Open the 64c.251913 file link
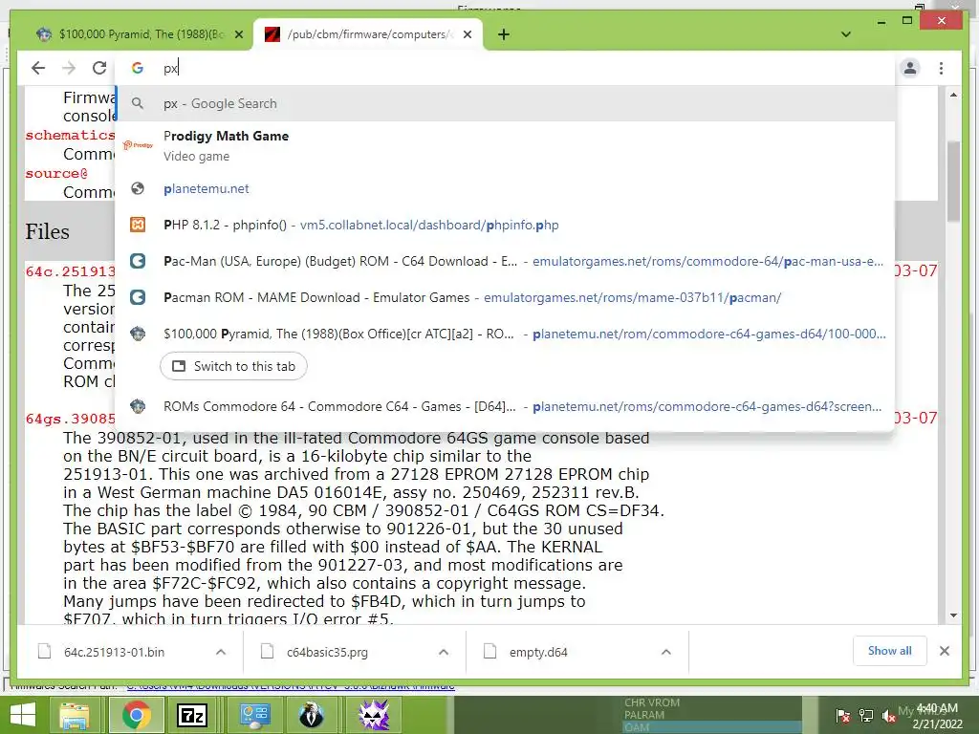979x734 pixels. click(x=71, y=270)
